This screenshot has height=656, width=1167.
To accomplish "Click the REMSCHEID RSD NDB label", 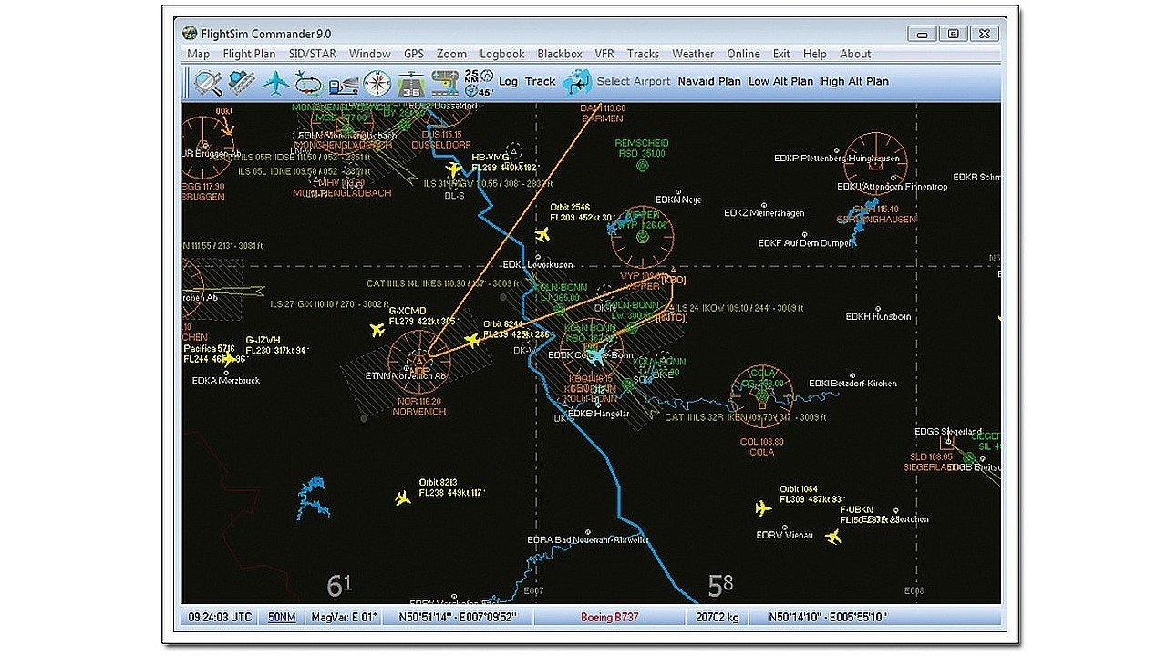I will pyautogui.click(x=642, y=149).
